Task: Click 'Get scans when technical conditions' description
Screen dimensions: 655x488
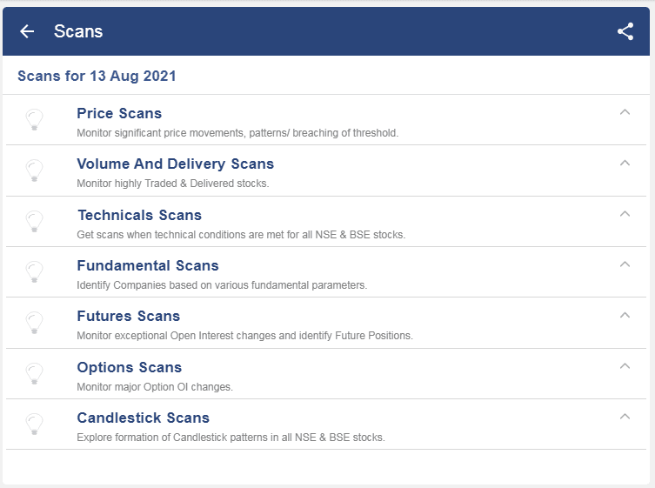Action: tap(241, 234)
